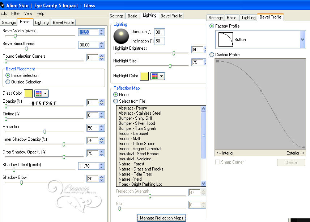
Task: Open the Glass Color dropdown arrow
Action: point(45,94)
